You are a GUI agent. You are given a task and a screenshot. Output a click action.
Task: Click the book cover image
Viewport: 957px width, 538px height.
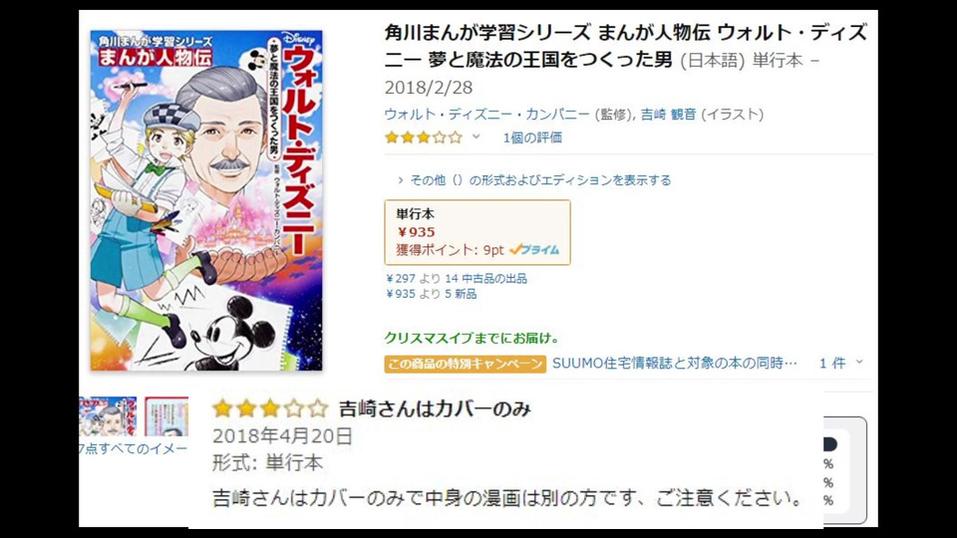coord(206,200)
